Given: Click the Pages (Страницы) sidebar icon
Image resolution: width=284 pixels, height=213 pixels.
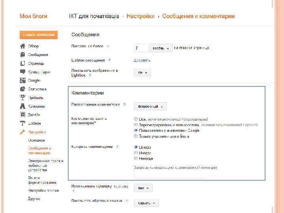Looking at the screenshot, I should coord(22,63).
